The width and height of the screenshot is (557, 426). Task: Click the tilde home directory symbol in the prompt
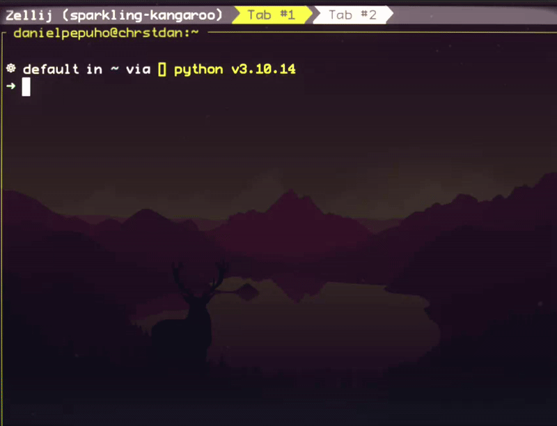(x=116, y=69)
